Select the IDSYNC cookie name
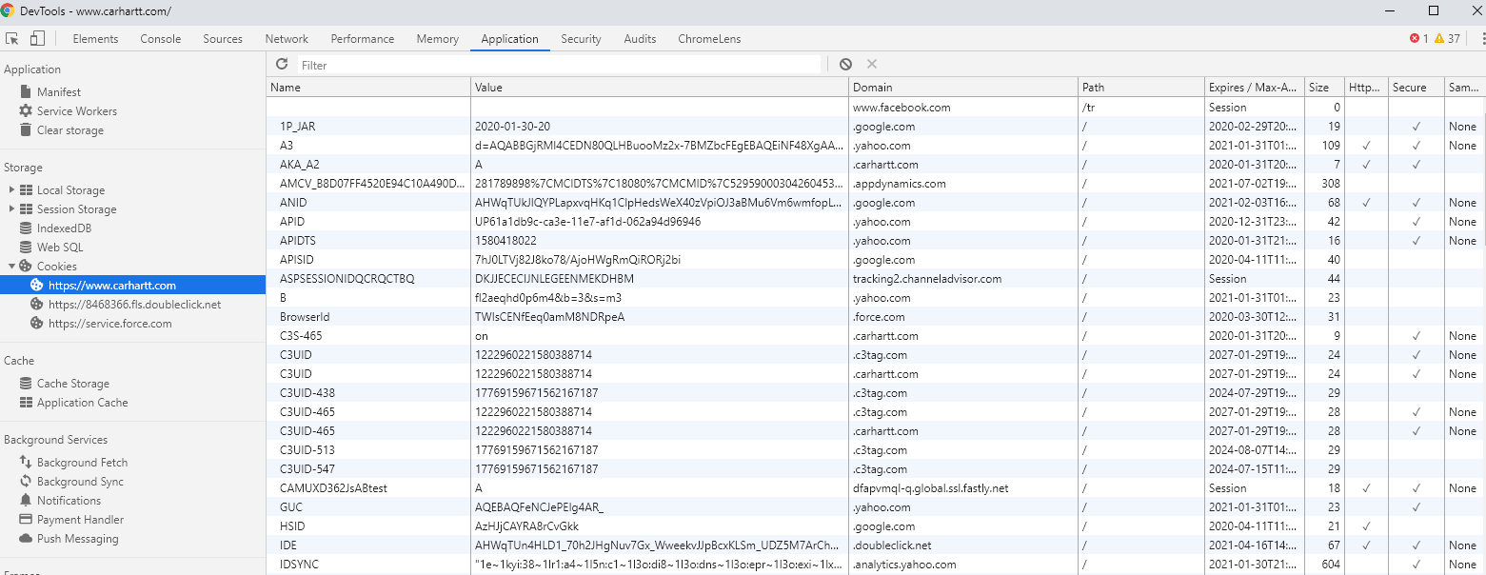This screenshot has height=575, width=1486. click(x=299, y=565)
